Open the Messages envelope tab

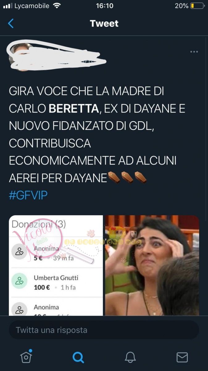tap(182, 357)
